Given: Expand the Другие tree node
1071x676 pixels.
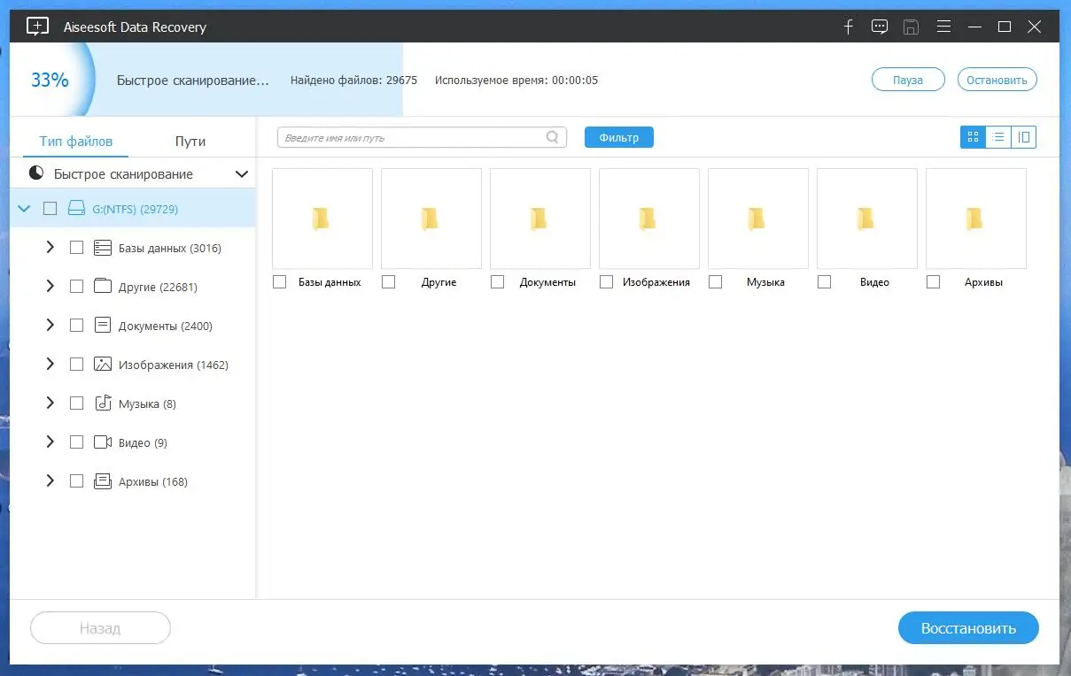Looking at the screenshot, I should [50, 287].
